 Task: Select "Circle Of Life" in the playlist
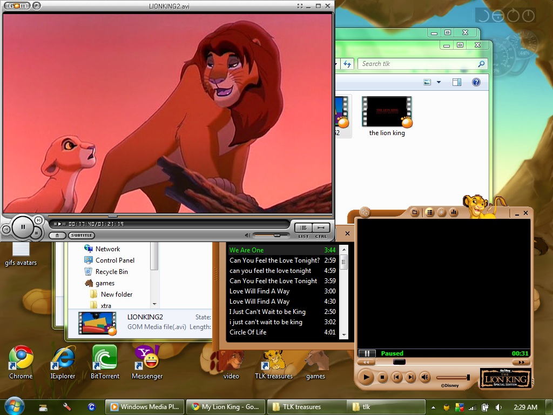point(248,332)
